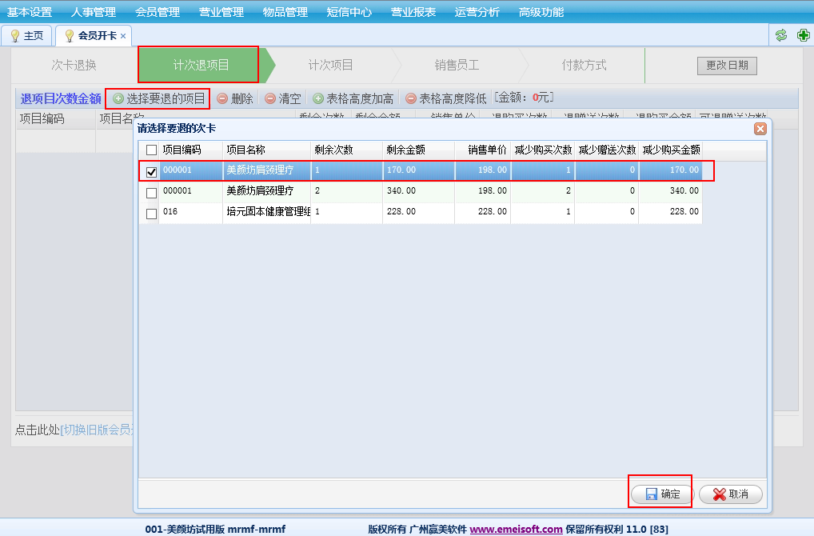Increase table height with 表格高度加高

(353, 98)
